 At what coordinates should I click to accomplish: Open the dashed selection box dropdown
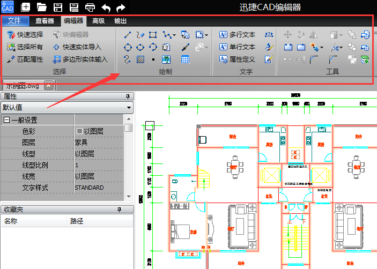coord(206,35)
